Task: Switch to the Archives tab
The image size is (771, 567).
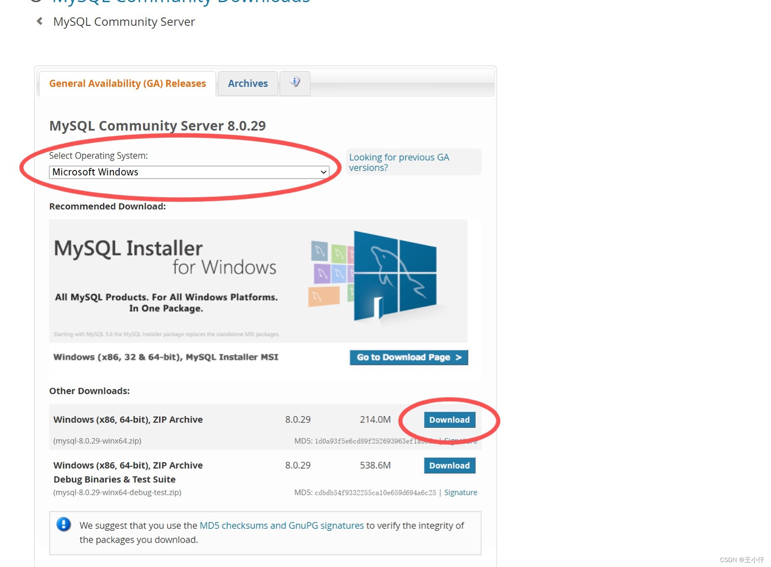Action: click(x=248, y=83)
